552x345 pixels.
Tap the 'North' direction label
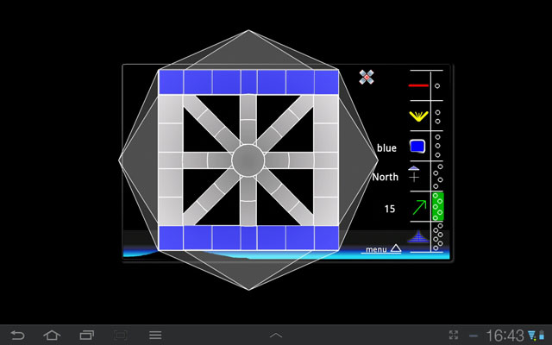click(x=386, y=177)
